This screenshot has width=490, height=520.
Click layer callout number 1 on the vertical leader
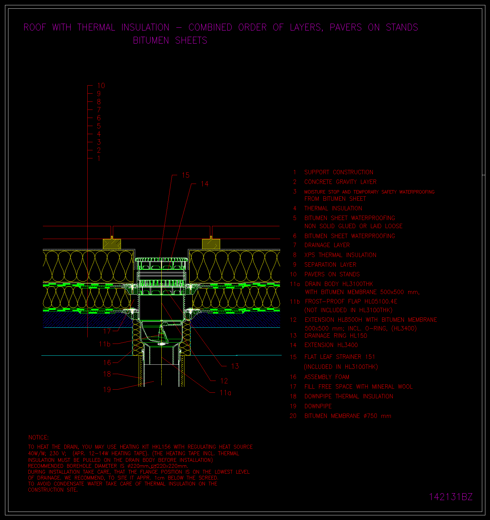pyautogui.click(x=99, y=158)
